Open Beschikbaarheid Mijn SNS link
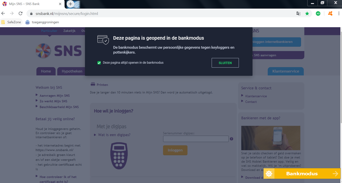The image size is (342, 183). click(59, 107)
